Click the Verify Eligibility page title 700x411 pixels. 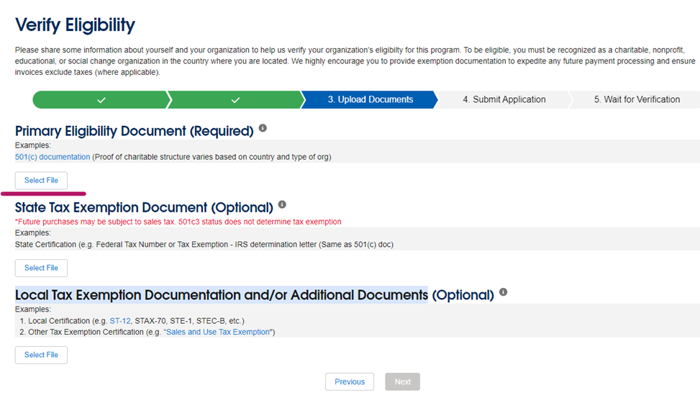coord(75,25)
